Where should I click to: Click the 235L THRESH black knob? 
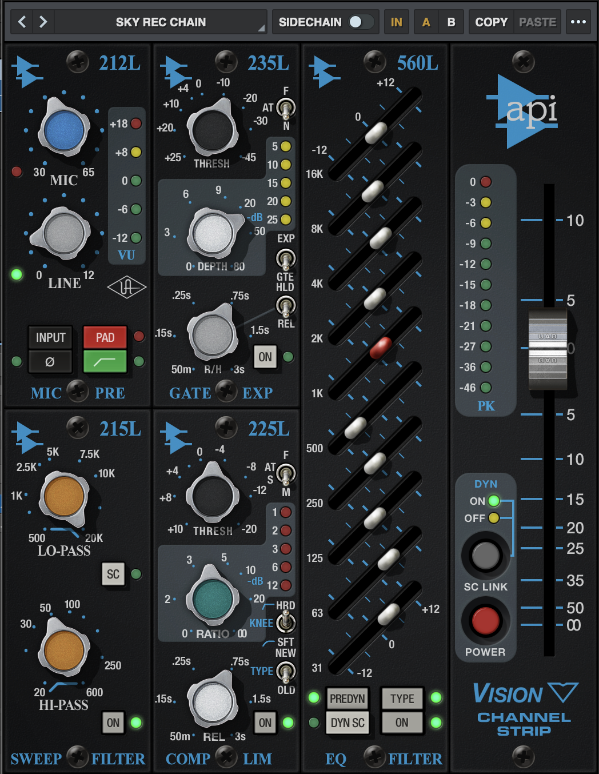coord(213,130)
